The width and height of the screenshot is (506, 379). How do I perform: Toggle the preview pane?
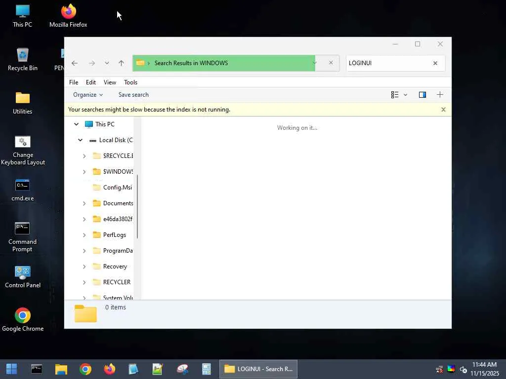[x=422, y=95]
